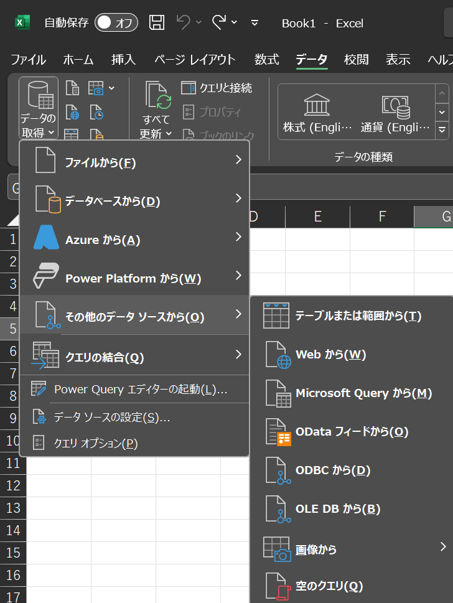This screenshot has height=603, width=453.
Task: Switch to the 校閲 ribbon tab
Action: coord(357,60)
